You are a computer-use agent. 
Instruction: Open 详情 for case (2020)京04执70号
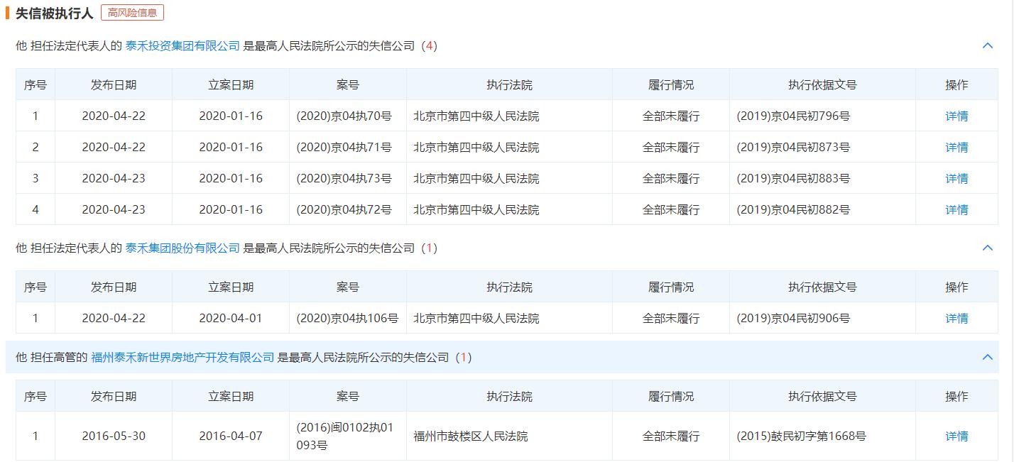(956, 116)
